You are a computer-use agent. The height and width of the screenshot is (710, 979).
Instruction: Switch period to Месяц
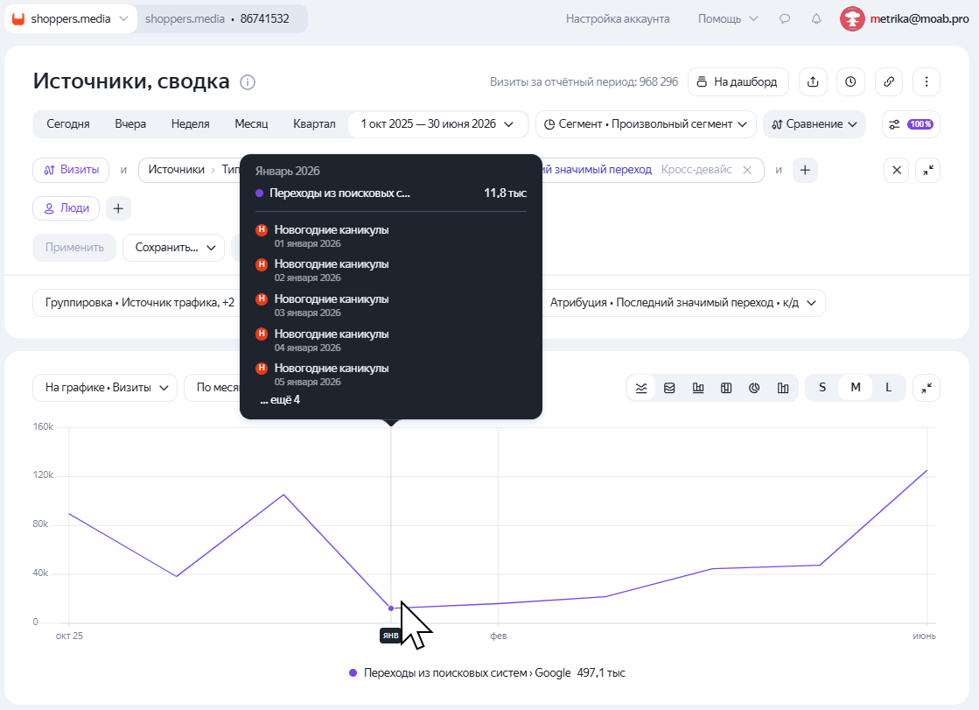point(251,123)
